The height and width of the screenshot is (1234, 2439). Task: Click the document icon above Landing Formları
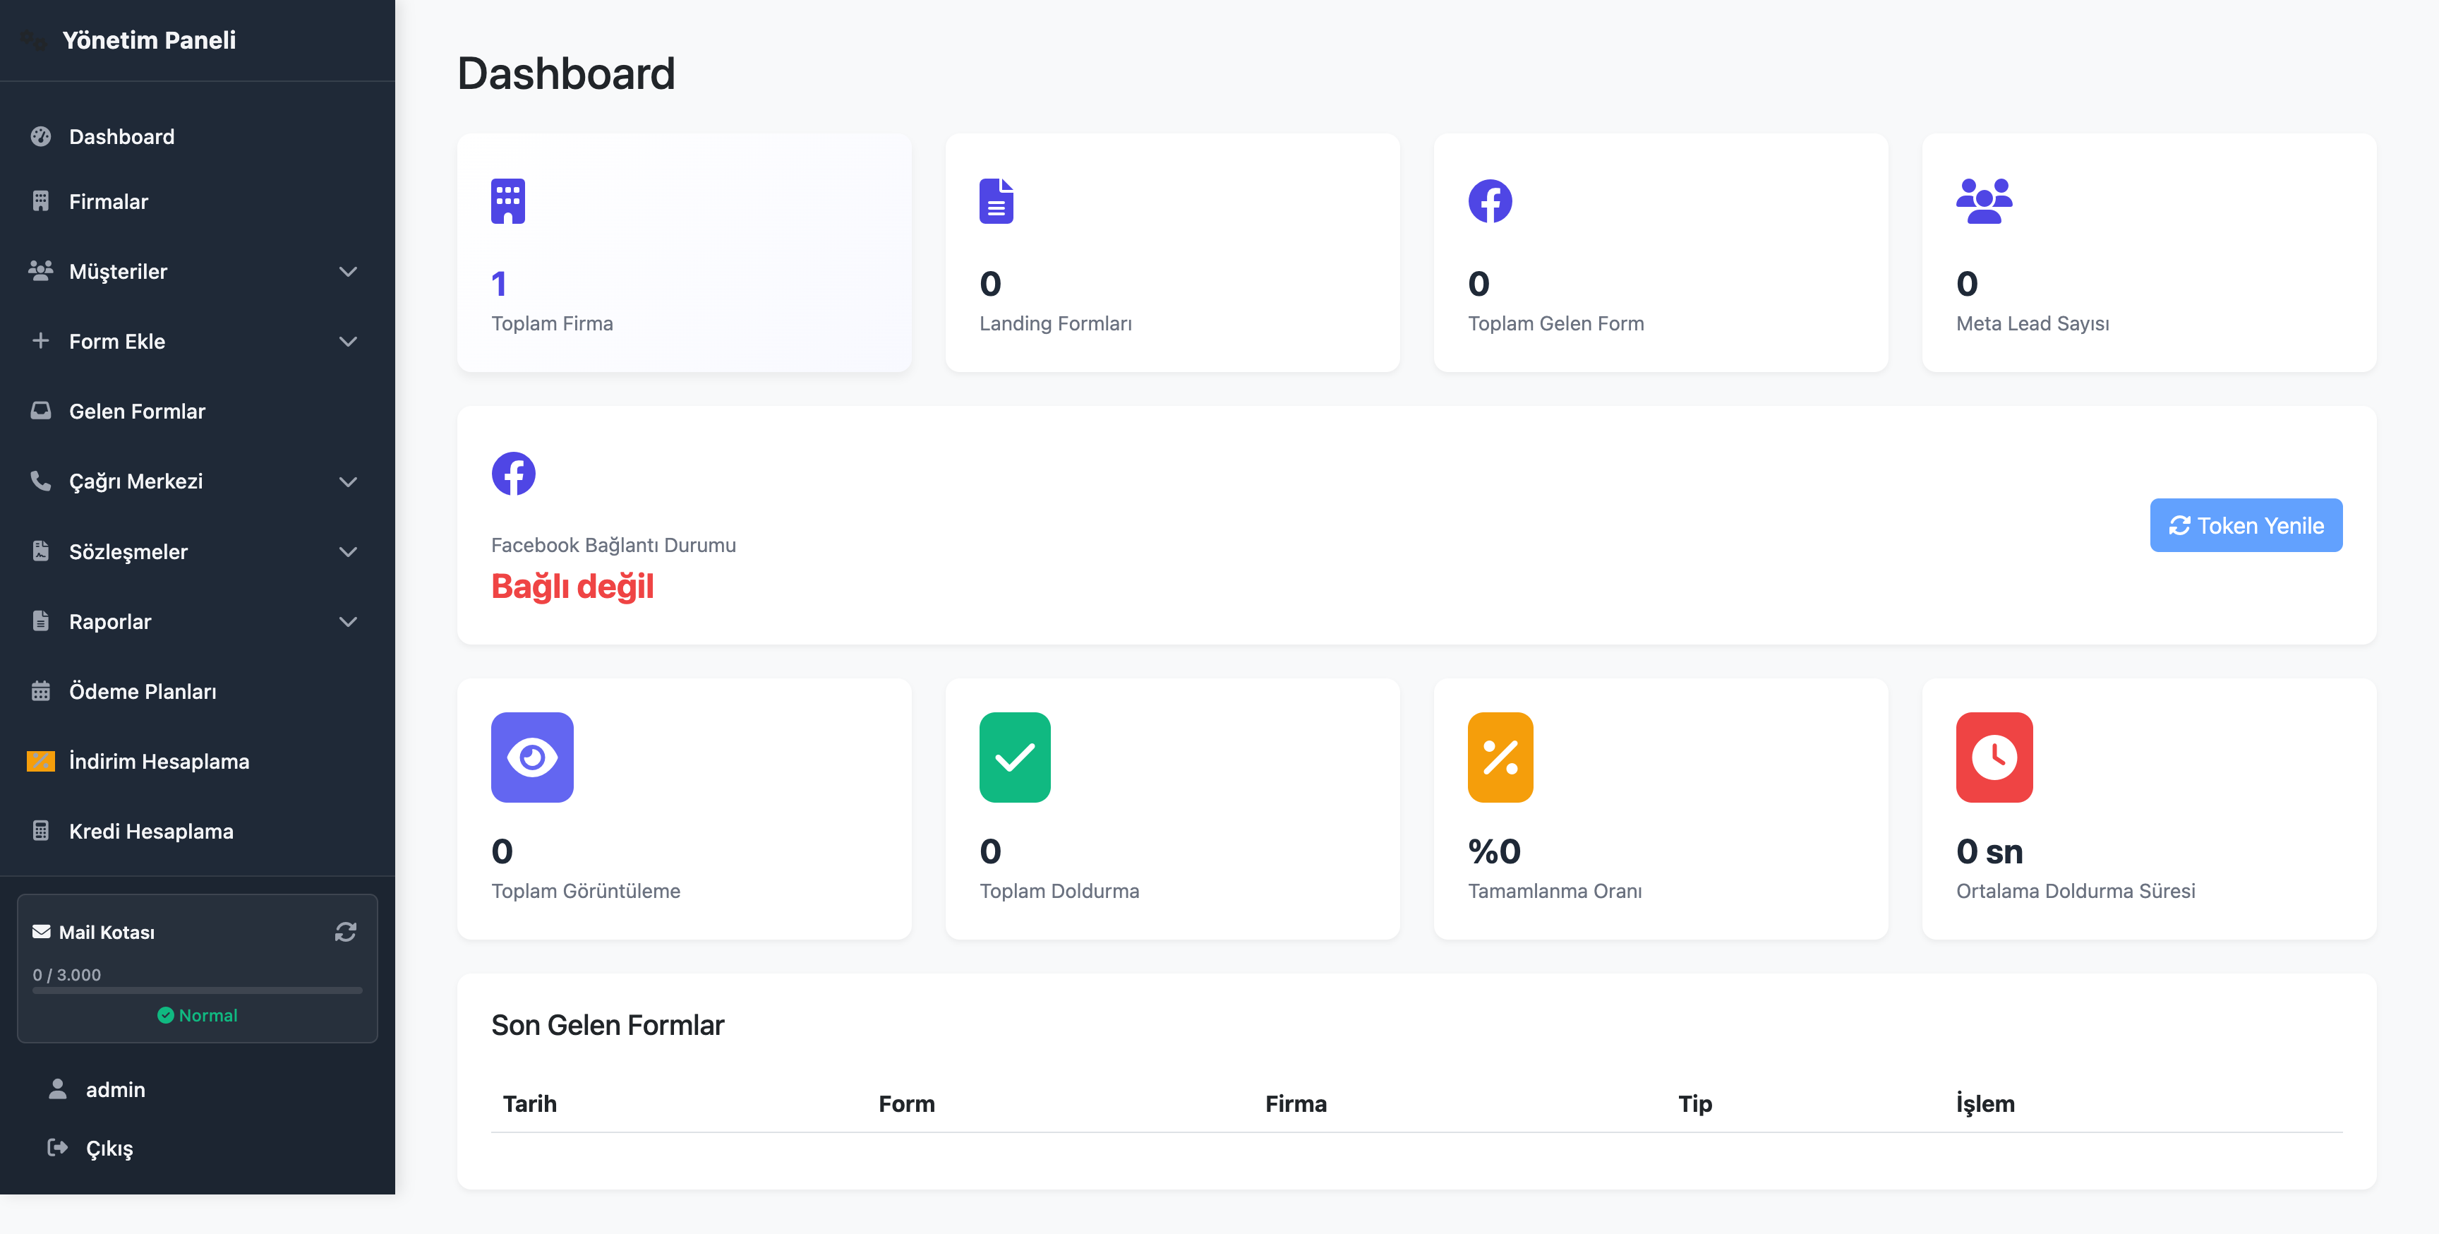tap(996, 200)
